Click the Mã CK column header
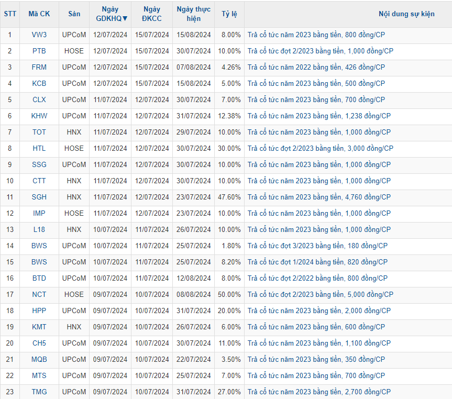This screenshot has height=399, width=452. tap(39, 14)
